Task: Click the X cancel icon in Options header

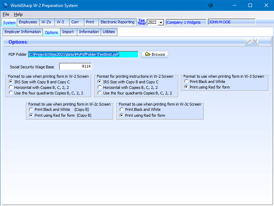Action: pyautogui.click(x=255, y=42)
